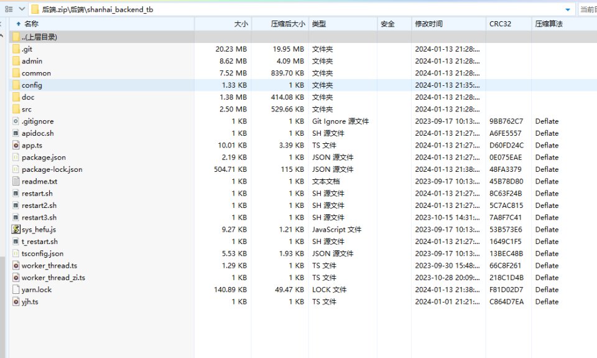
Task: Select the admin folder icon
Action: 16,61
